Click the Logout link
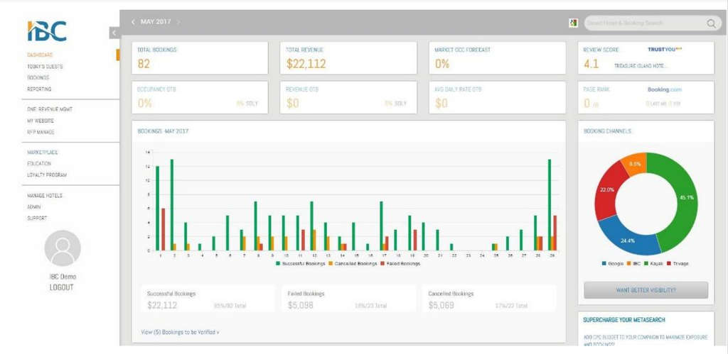728x354 pixels. 61,287
